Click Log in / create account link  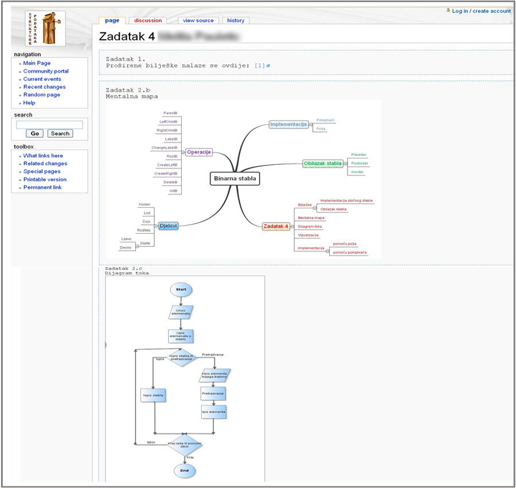click(x=481, y=11)
